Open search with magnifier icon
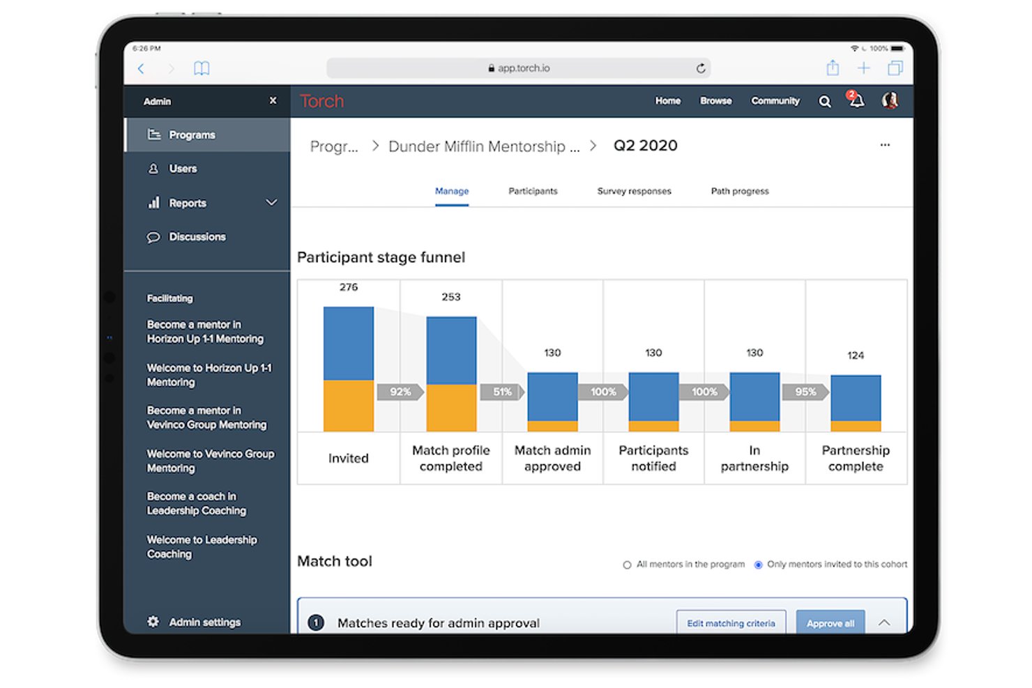Image resolution: width=1032 pixels, height=688 pixels. 825,102
